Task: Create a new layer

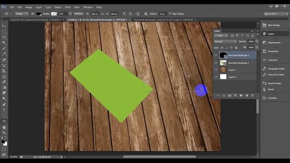Action: (x=246, y=96)
